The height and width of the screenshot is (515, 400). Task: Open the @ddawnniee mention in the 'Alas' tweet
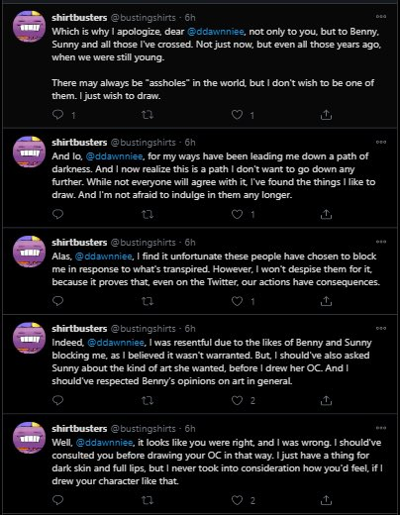click(103, 257)
